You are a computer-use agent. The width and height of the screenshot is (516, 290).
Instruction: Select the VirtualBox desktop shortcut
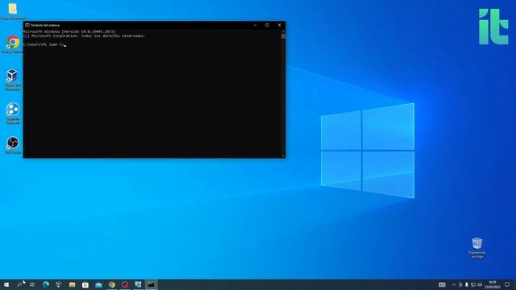[x=13, y=80]
